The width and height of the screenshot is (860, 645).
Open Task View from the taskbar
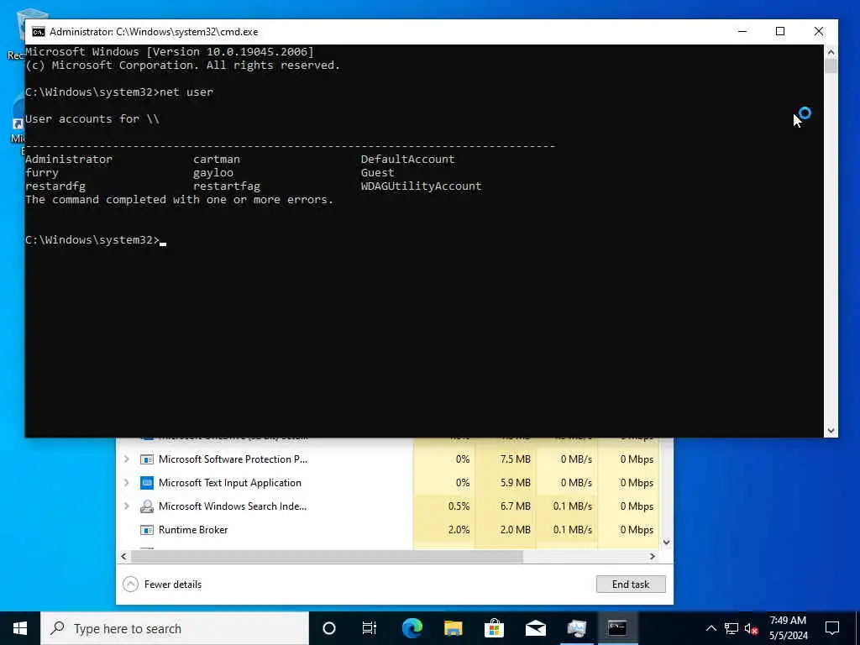pyautogui.click(x=370, y=628)
